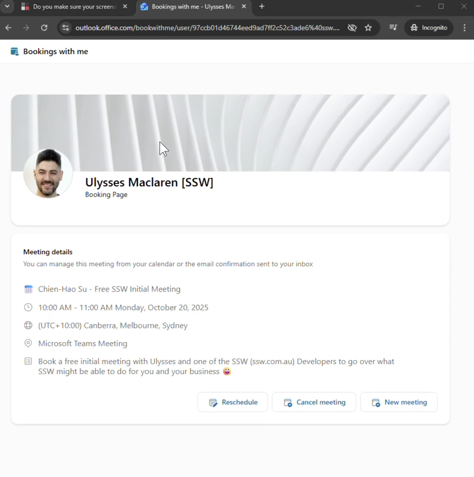The width and height of the screenshot is (474, 477).
Task: Open Chrome's three-dot menu
Action: pyautogui.click(x=464, y=27)
